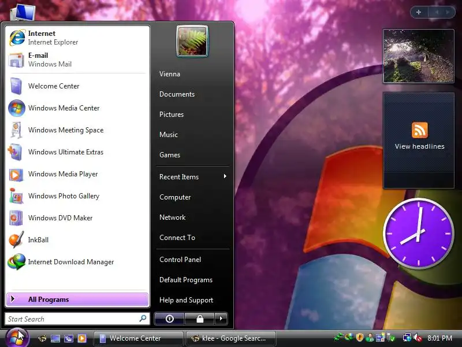The width and height of the screenshot is (462, 347).
Task: Open Help and Support
Action: pos(192,300)
